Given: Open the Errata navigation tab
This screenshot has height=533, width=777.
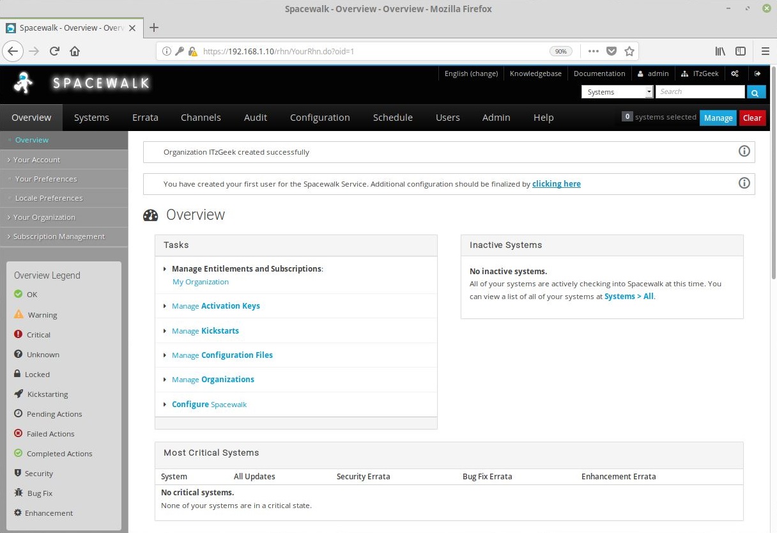Looking at the screenshot, I should (145, 118).
